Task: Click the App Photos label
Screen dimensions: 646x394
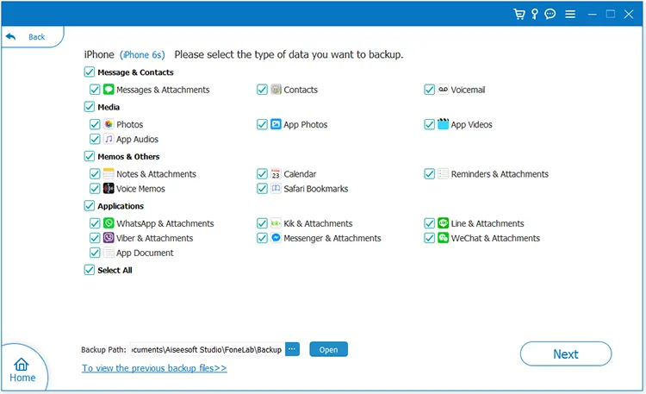Action: pyautogui.click(x=305, y=125)
